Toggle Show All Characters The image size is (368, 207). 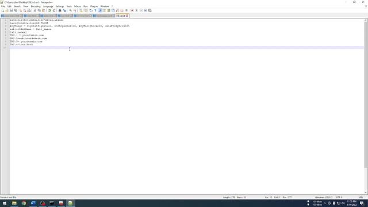(95, 10)
